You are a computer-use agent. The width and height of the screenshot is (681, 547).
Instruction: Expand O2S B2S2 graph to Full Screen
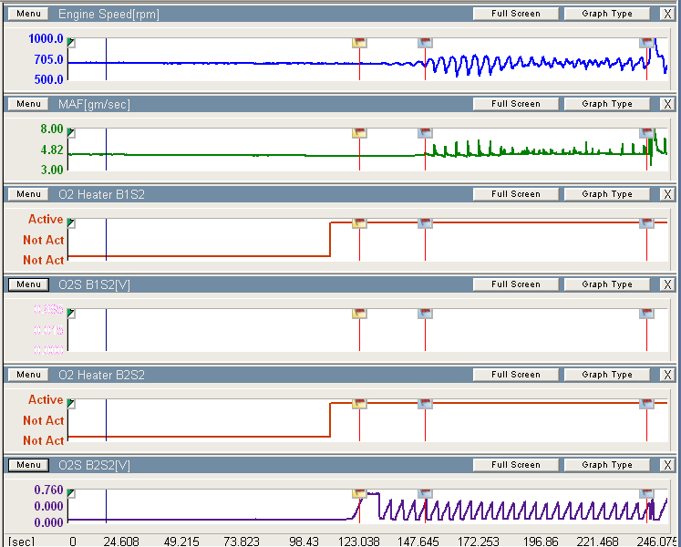pyautogui.click(x=515, y=465)
